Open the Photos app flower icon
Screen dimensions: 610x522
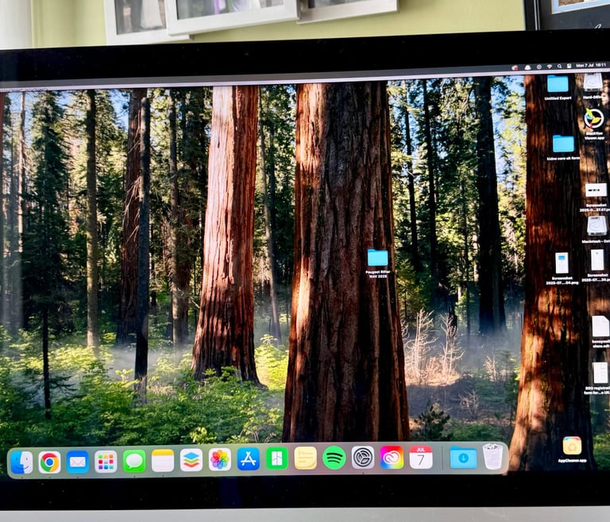tap(220, 459)
